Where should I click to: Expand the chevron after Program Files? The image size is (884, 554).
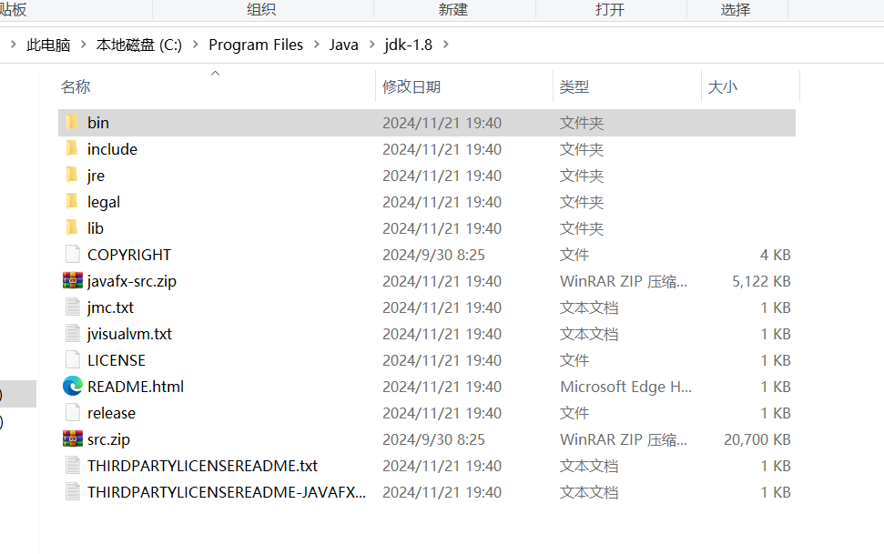(316, 44)
